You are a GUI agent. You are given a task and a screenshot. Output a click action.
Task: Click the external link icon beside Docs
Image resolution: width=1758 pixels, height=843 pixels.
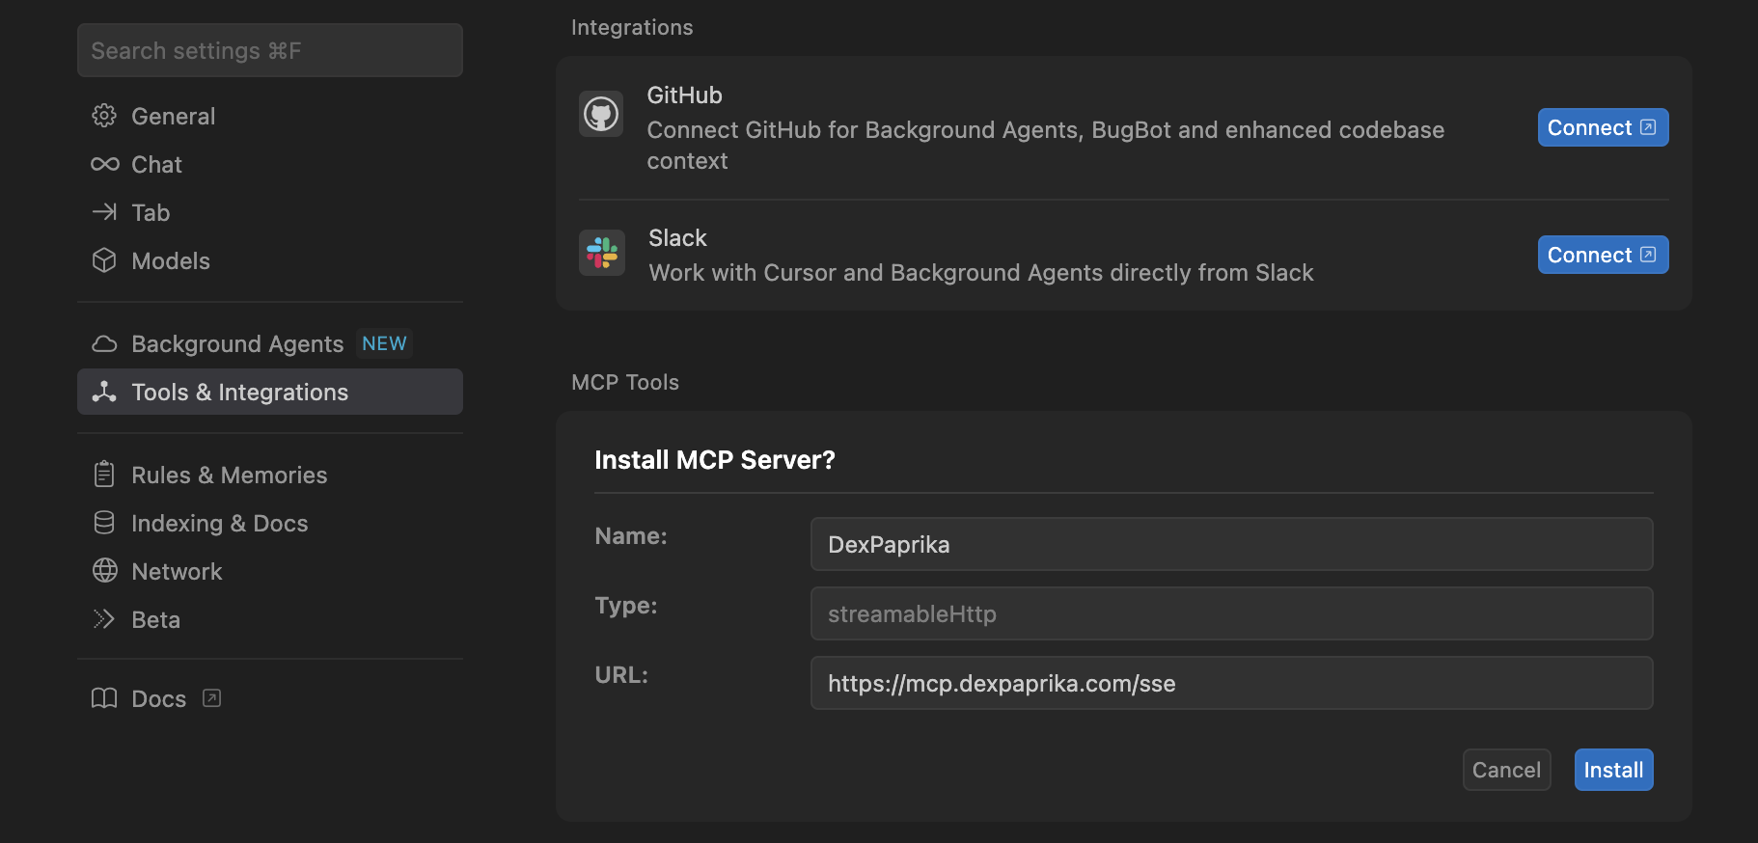pyautogui.click(x=212, y=698)
